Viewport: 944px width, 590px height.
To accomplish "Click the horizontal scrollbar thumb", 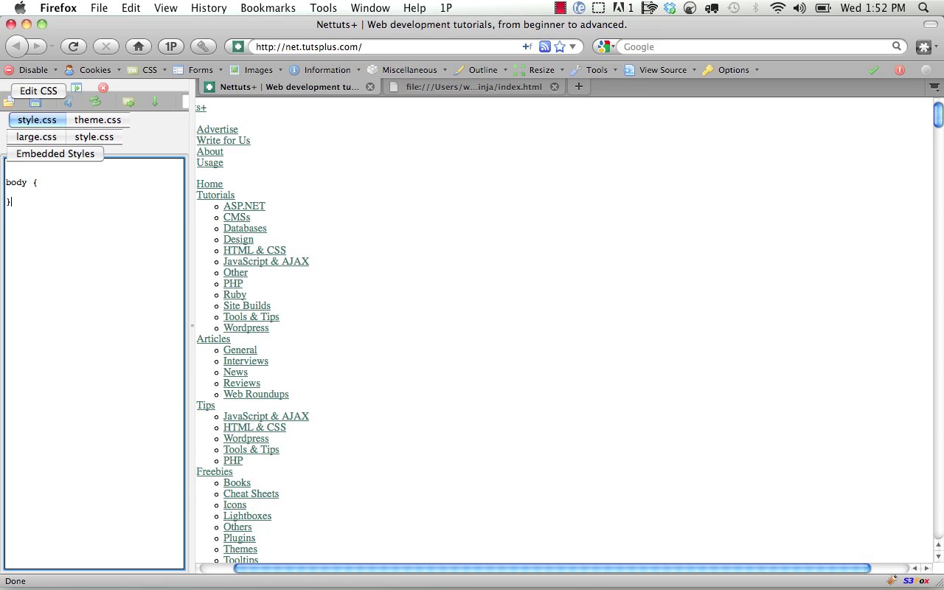I will pyautogui.click(x=552, y=568).
